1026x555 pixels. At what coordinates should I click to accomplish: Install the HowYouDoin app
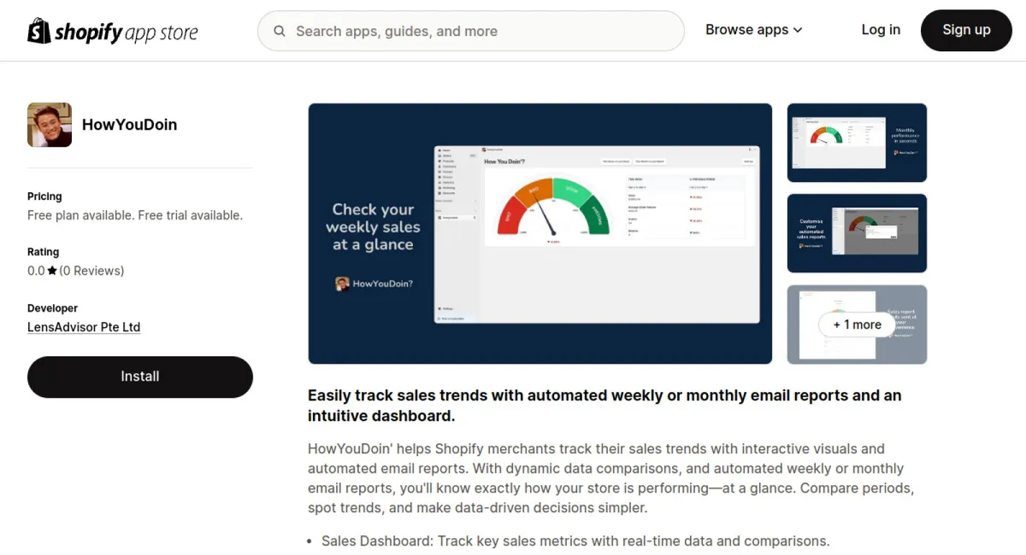tap(140, 377)
